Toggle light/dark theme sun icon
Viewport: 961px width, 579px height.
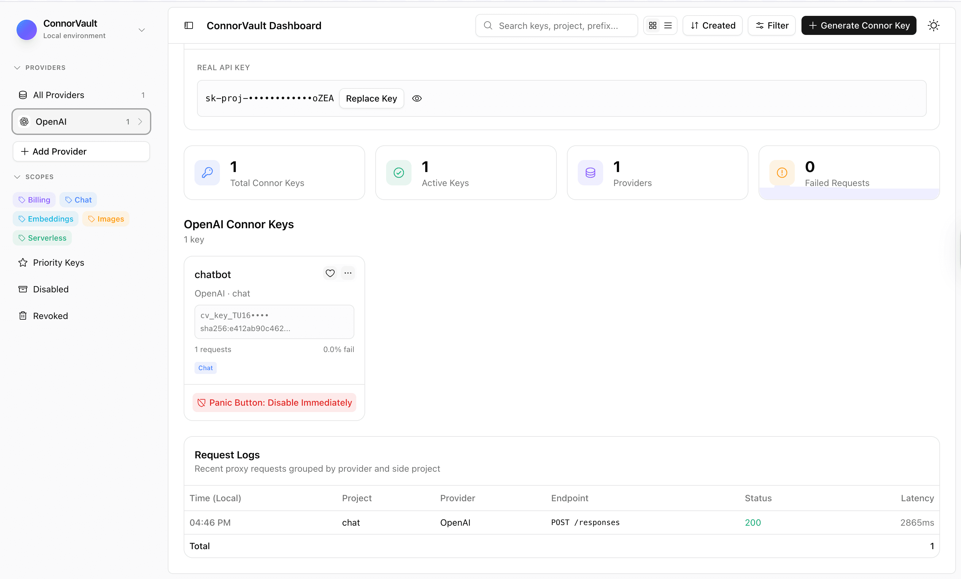(933, 26)
